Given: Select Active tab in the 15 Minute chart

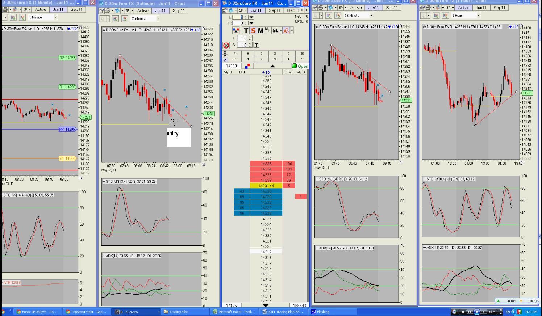Looking at the screenshot, I should point(356,8).
